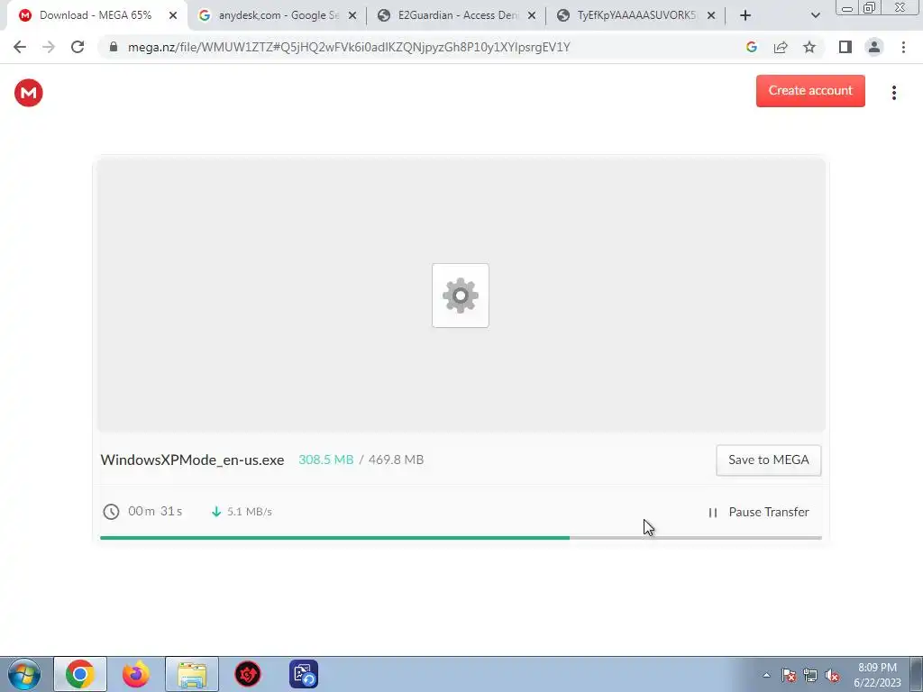Click Chrome in the taskbar
The width and height of the screenshot is (923, 692).
[80, 674]
